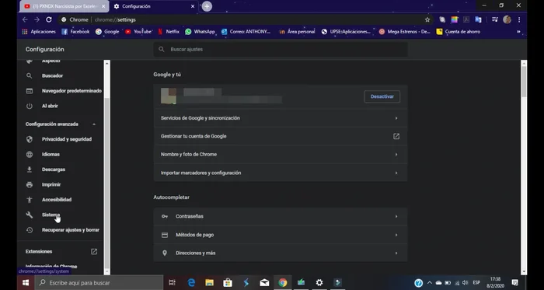Open the WhatsApp bookmark

[x=201, y=32]
